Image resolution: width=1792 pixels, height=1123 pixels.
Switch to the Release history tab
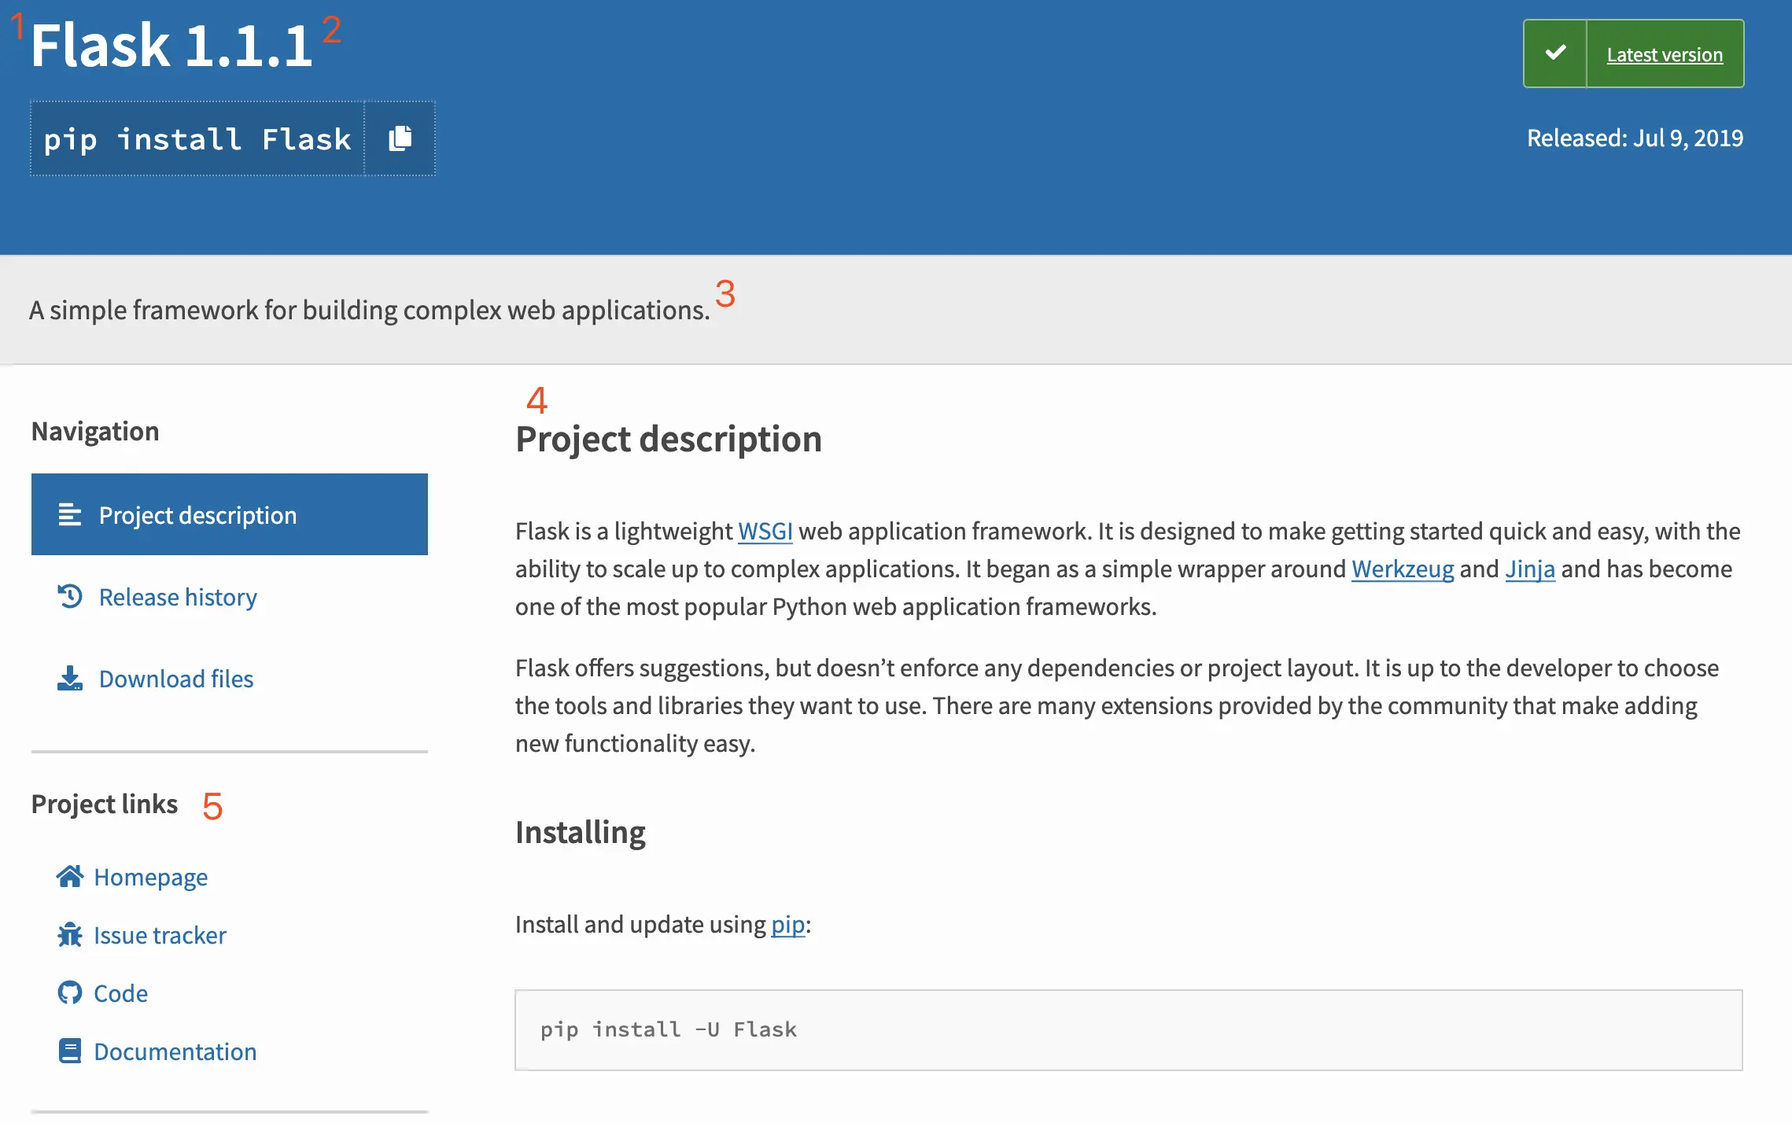[178, 597]
